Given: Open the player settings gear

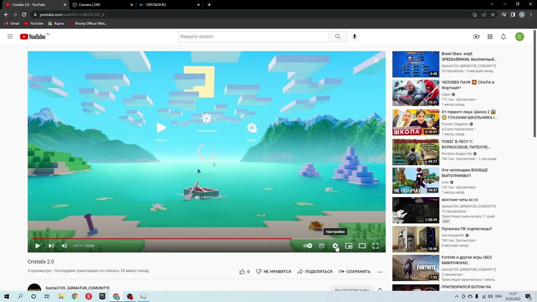Looking at the screenshot, I should pos(335,246).
